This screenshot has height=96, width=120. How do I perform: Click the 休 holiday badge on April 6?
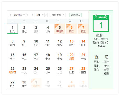pos(67,25)
